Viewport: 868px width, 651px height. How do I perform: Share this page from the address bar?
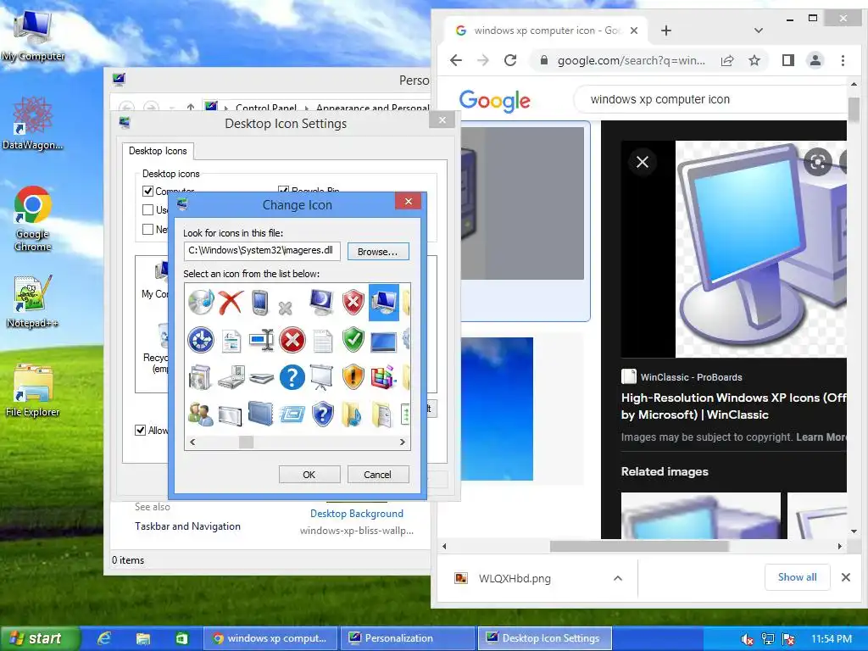(727, 60)
